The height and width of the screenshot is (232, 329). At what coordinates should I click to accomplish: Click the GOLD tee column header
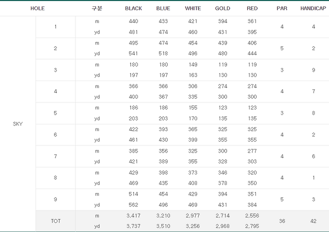tap(222, 8)
